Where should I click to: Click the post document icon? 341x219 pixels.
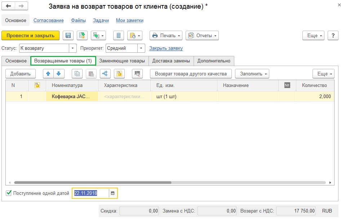83,35
